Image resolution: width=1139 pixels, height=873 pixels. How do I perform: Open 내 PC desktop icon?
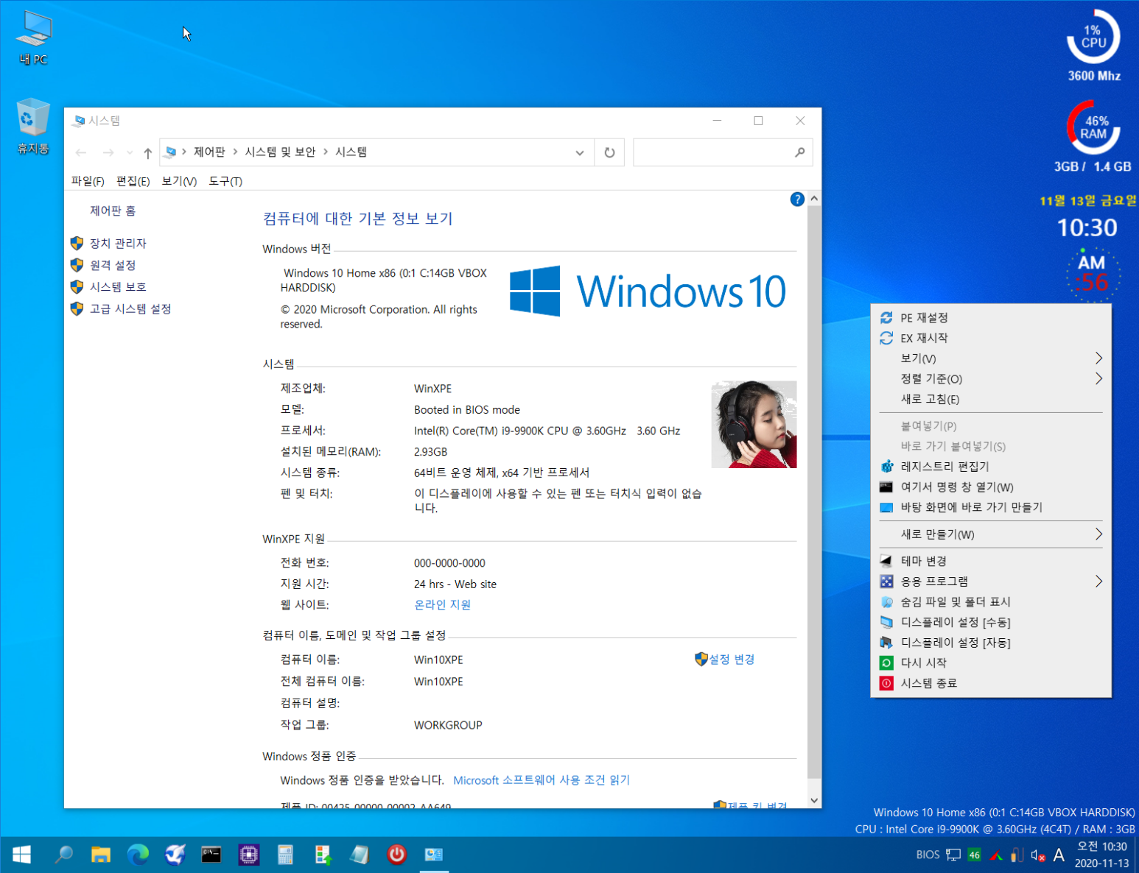pos(33,38)
